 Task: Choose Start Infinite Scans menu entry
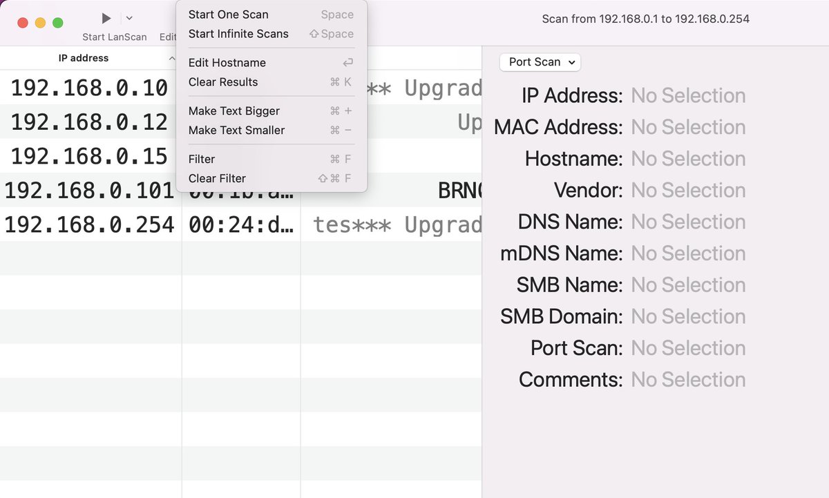tap(271, 34)
